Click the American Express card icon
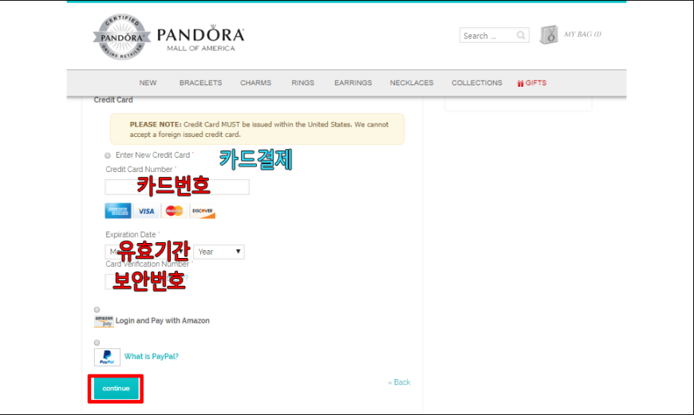The image size is (694, 415). pyautogui.click(x=118, y=211)
